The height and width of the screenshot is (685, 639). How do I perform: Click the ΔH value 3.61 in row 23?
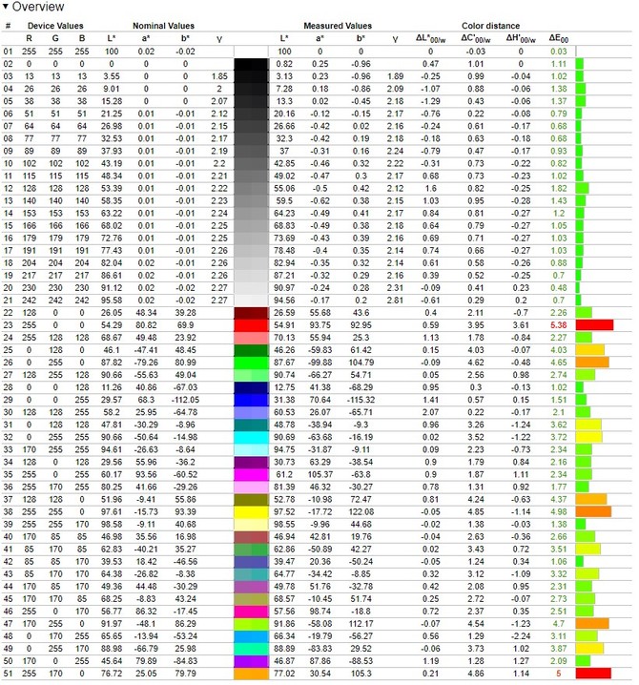(x=521, y=325)
